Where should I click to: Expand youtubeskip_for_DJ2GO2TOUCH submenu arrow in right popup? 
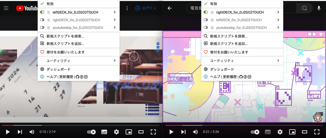[x=278, y=27]
